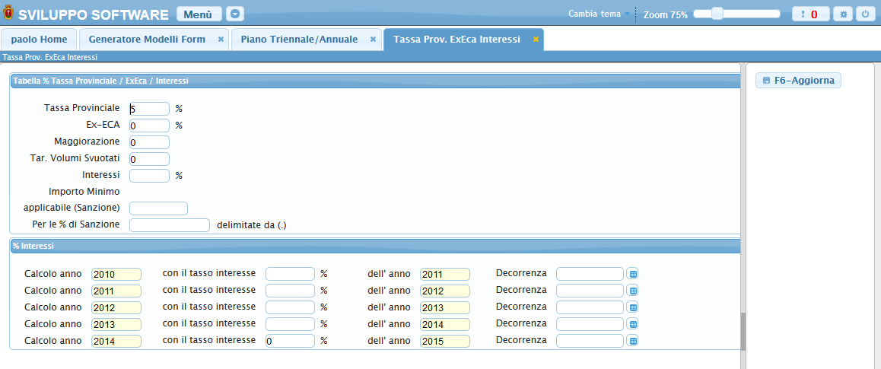Click the 'SVILUPPO SOFTWARE' title text
Viewport: 881px width, 369px height.
[x=94, y=14]
